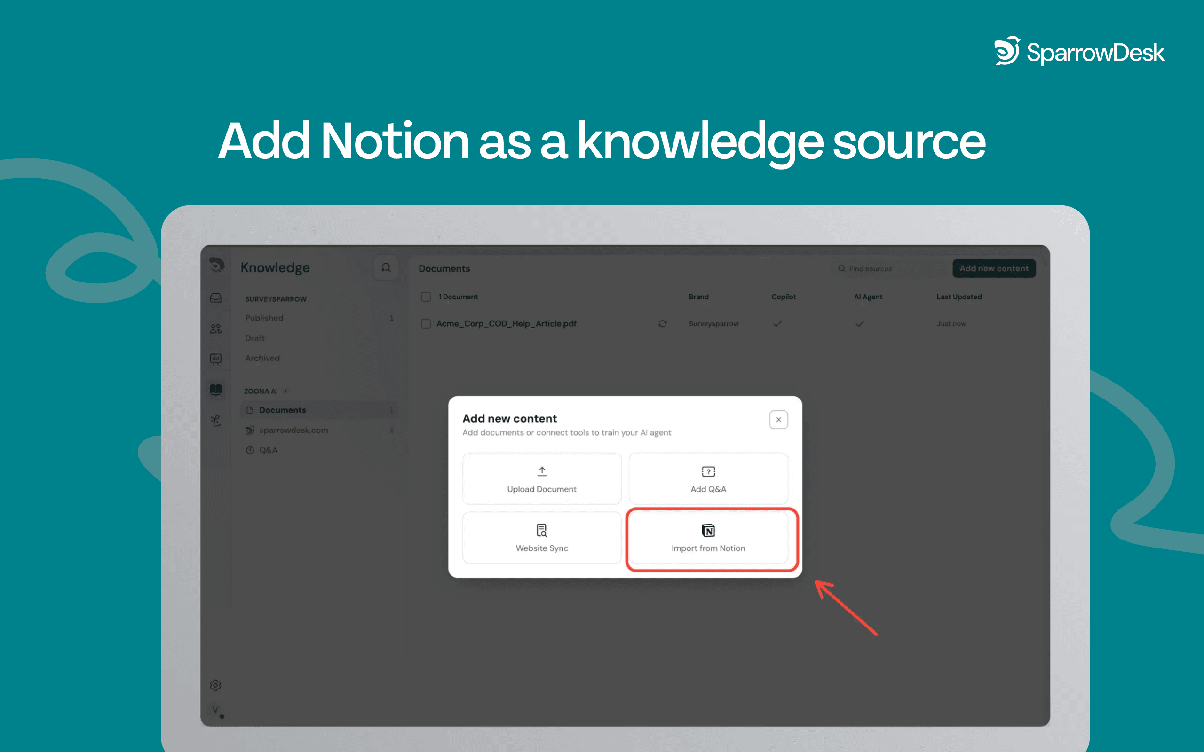This screenshot has height=752, width=1204.
Task: Toggle Copilot checkmark for Acme_Corp document
Action: tap(777, 324)
